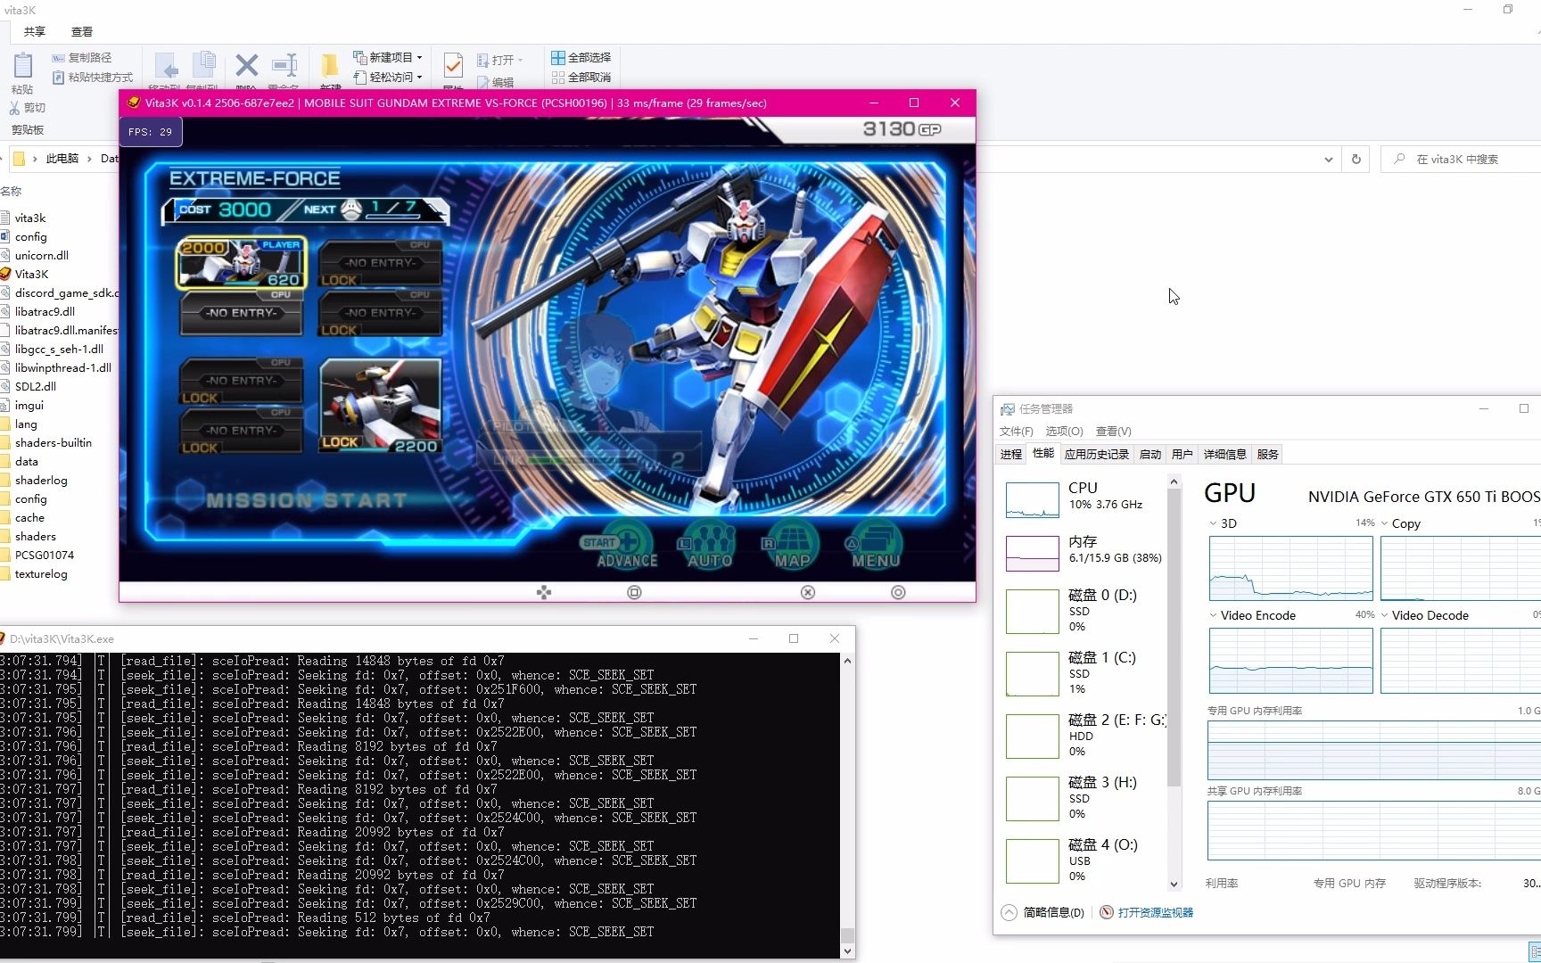Screen dimensions: 1541x963
Task: Click the Properties checkmark icon in Explorer ribbon
Action: point(453,65)
